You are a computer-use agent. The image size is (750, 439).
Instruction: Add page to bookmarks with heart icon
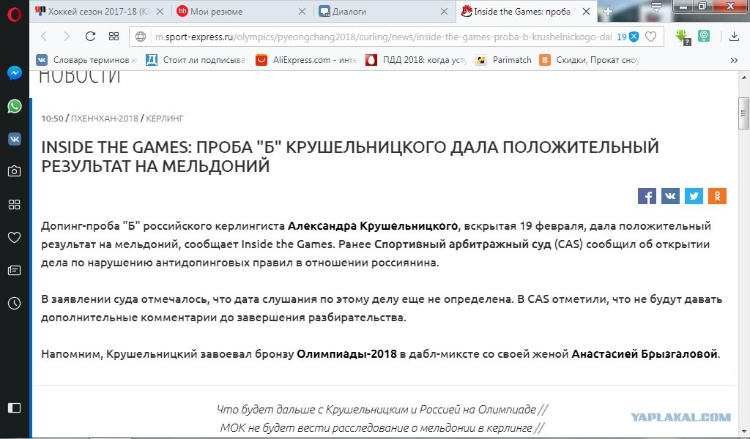[x=650, y=37]
